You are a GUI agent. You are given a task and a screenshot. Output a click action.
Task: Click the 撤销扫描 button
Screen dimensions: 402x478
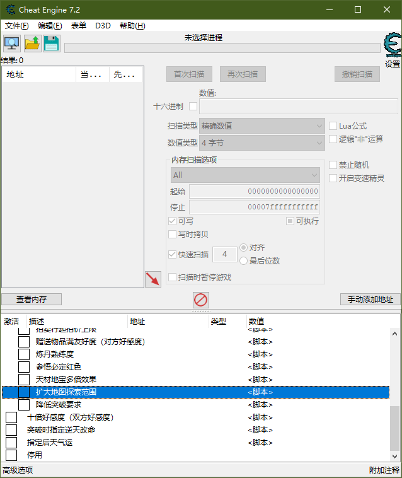coord(357,74)
